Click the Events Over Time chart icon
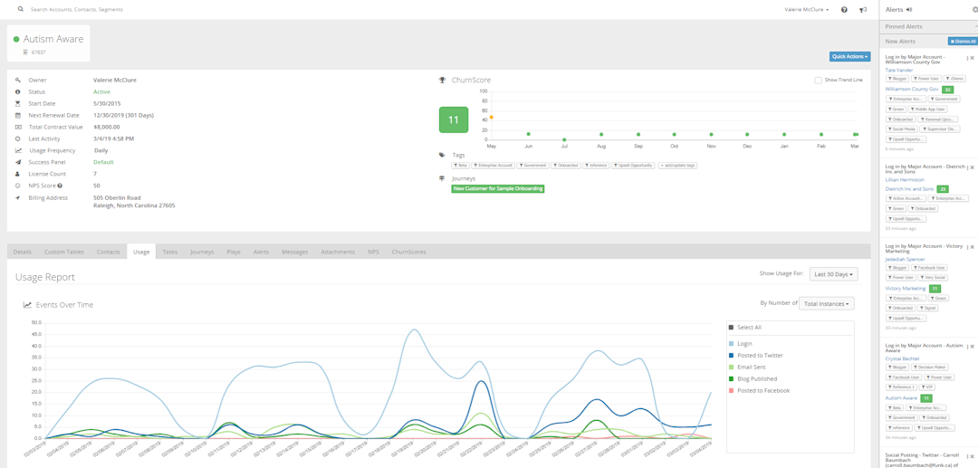The image size is (978, 468). coord(27,305)
